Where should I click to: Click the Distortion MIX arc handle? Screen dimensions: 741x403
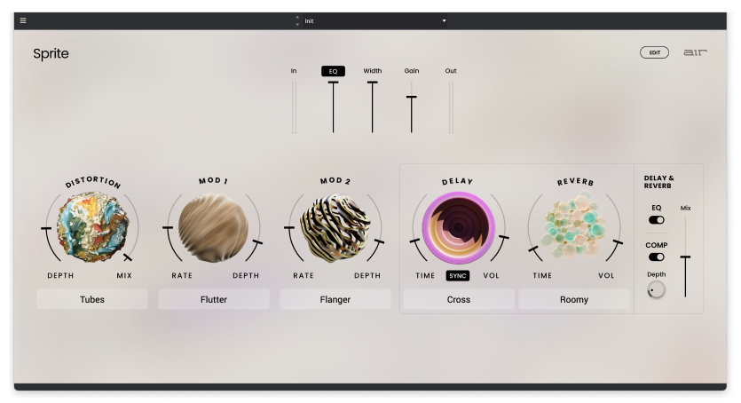(x=128, y=257)
